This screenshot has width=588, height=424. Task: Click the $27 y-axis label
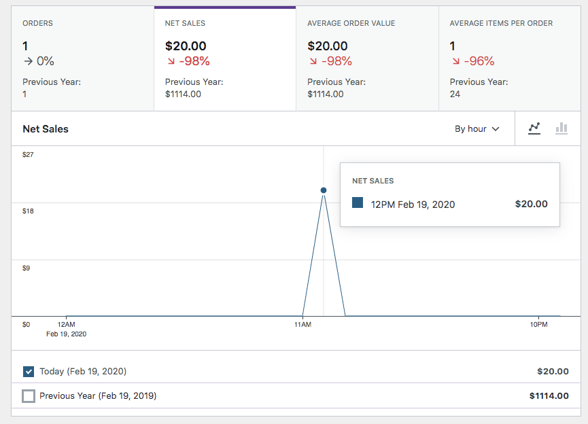point(28,154)
